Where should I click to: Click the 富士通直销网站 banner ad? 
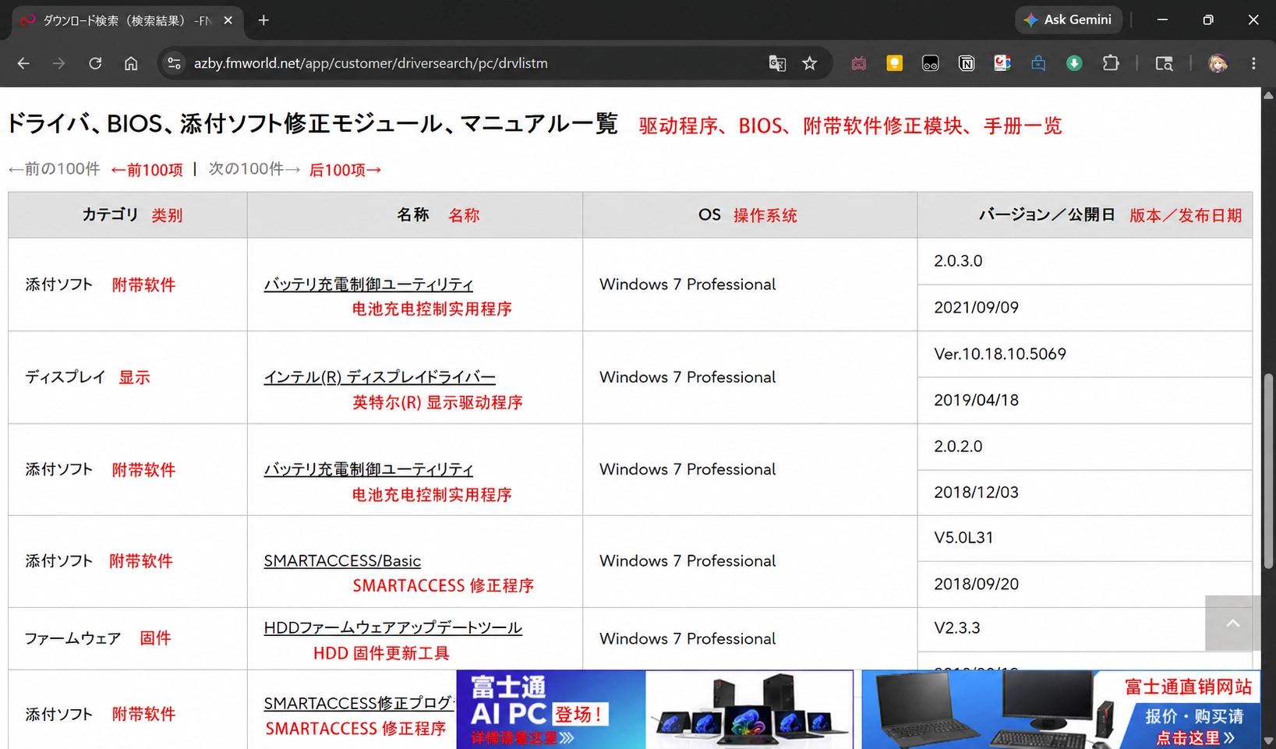pyautogui.click(x=1061, y=709)
